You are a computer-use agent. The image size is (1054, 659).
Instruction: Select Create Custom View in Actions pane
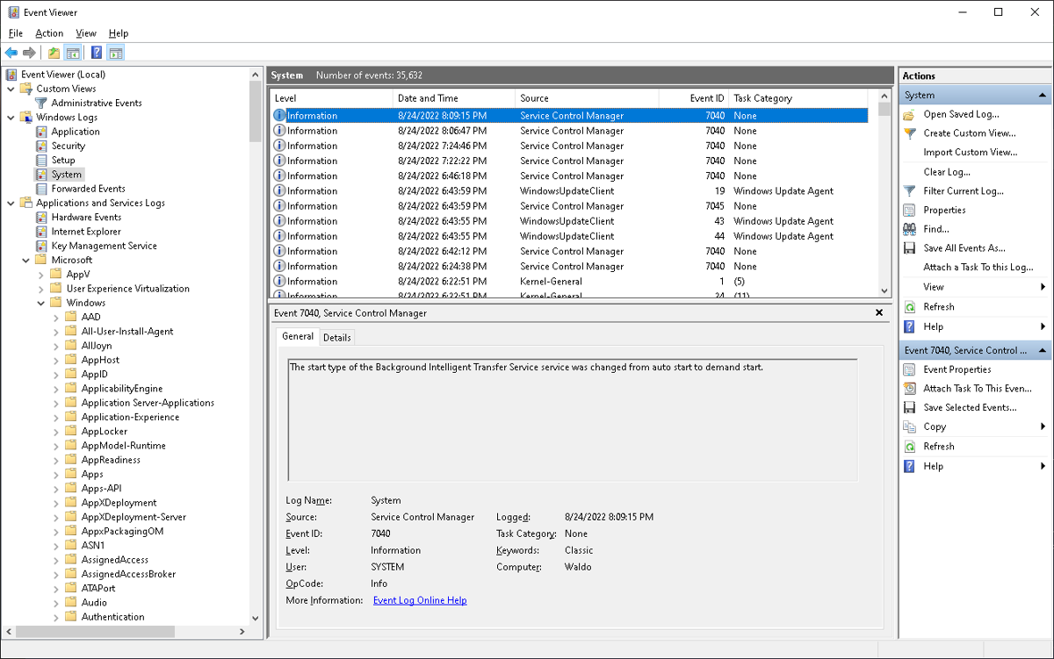(963, 133)
